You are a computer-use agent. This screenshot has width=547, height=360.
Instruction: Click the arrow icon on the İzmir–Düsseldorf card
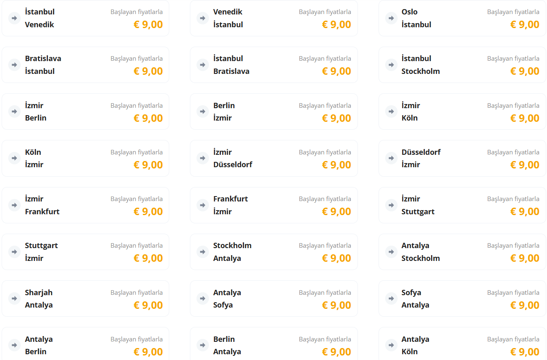[x=203, y=158]
